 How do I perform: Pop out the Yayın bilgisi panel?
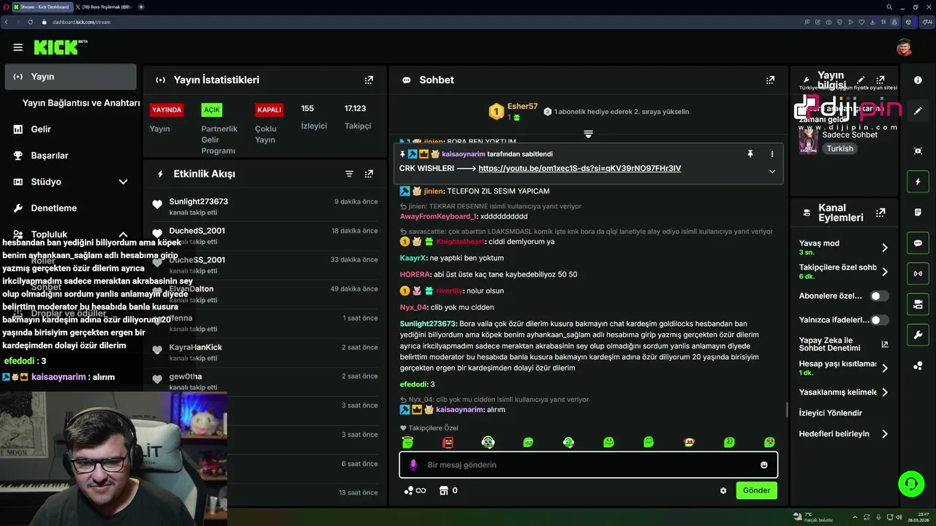pyautogui.click(x=880, y=80)
